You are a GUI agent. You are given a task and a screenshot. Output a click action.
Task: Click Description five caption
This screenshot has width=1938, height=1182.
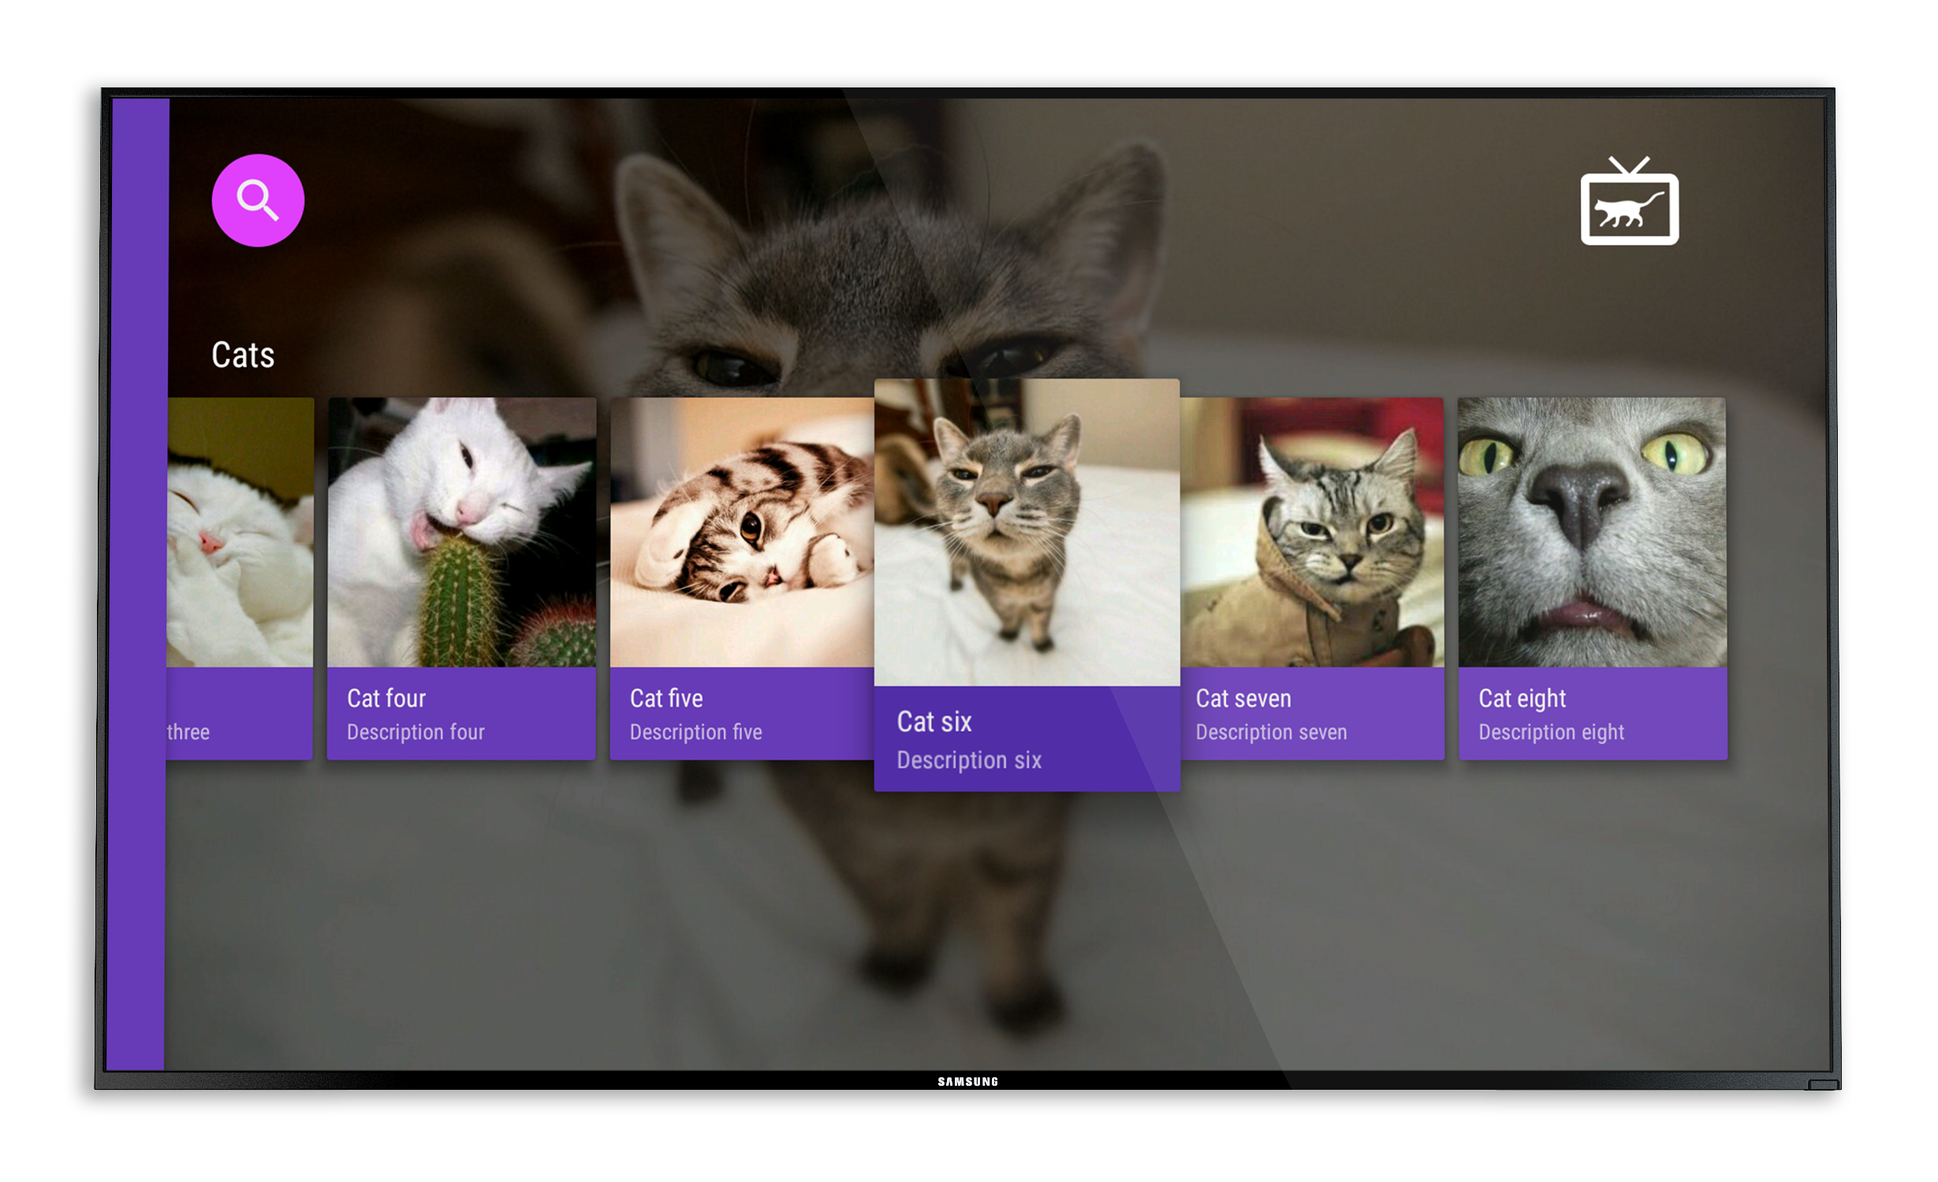(x=695, y=732)
